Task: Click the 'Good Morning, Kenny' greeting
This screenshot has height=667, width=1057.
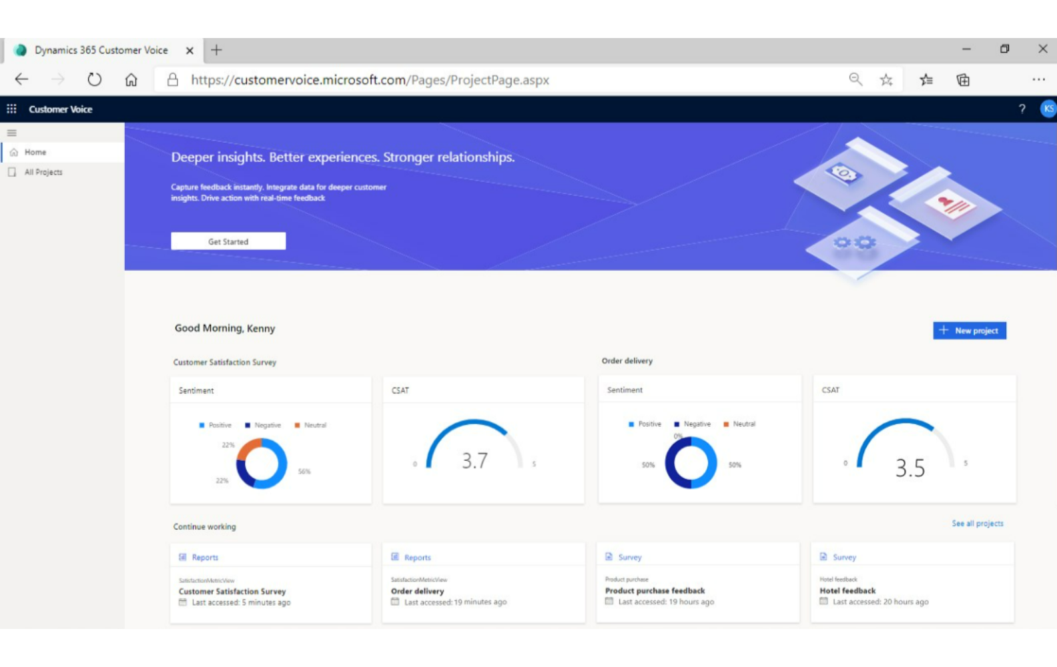Action: point(225,328)
